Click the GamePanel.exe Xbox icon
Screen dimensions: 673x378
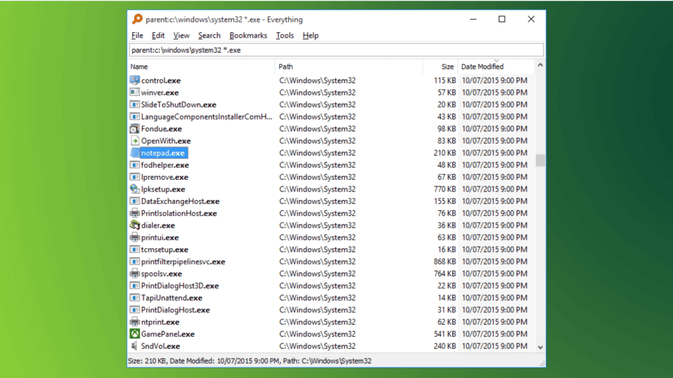[135, 334]
